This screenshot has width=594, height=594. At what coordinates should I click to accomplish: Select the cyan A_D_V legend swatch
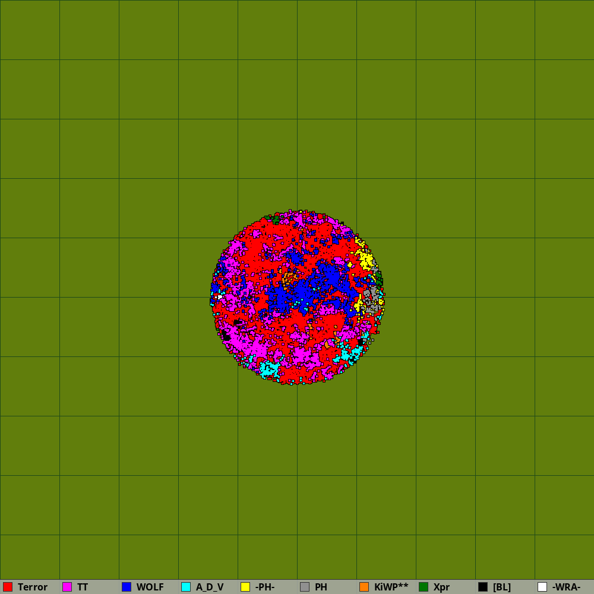[x=186, y=587]
